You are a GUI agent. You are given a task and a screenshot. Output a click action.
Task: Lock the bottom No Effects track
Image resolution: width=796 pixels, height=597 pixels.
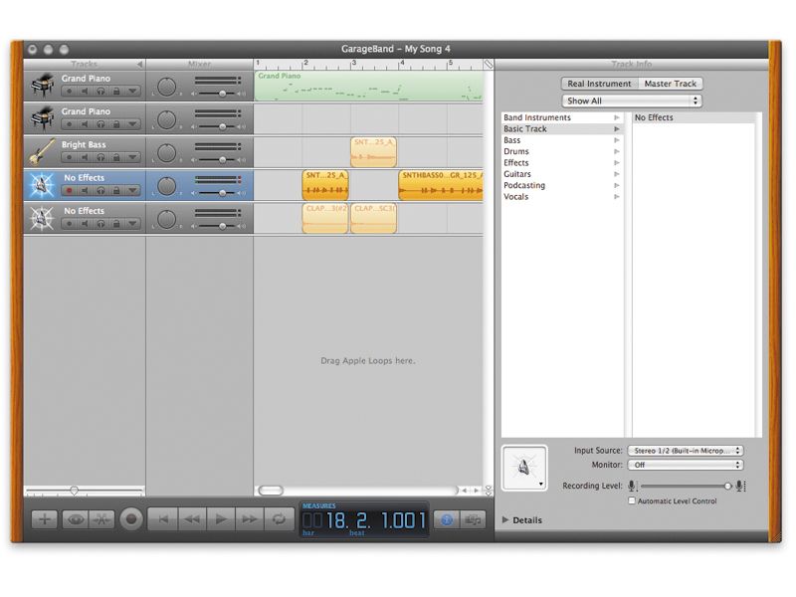click(116, 224)
